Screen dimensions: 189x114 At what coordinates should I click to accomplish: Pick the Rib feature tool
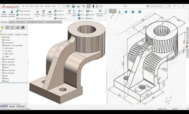click(81, 11)
